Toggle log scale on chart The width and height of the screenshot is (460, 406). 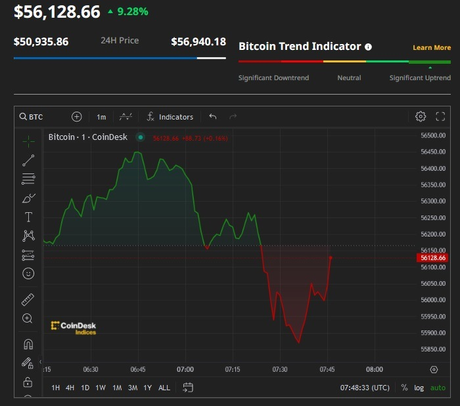tap(419, 388)
